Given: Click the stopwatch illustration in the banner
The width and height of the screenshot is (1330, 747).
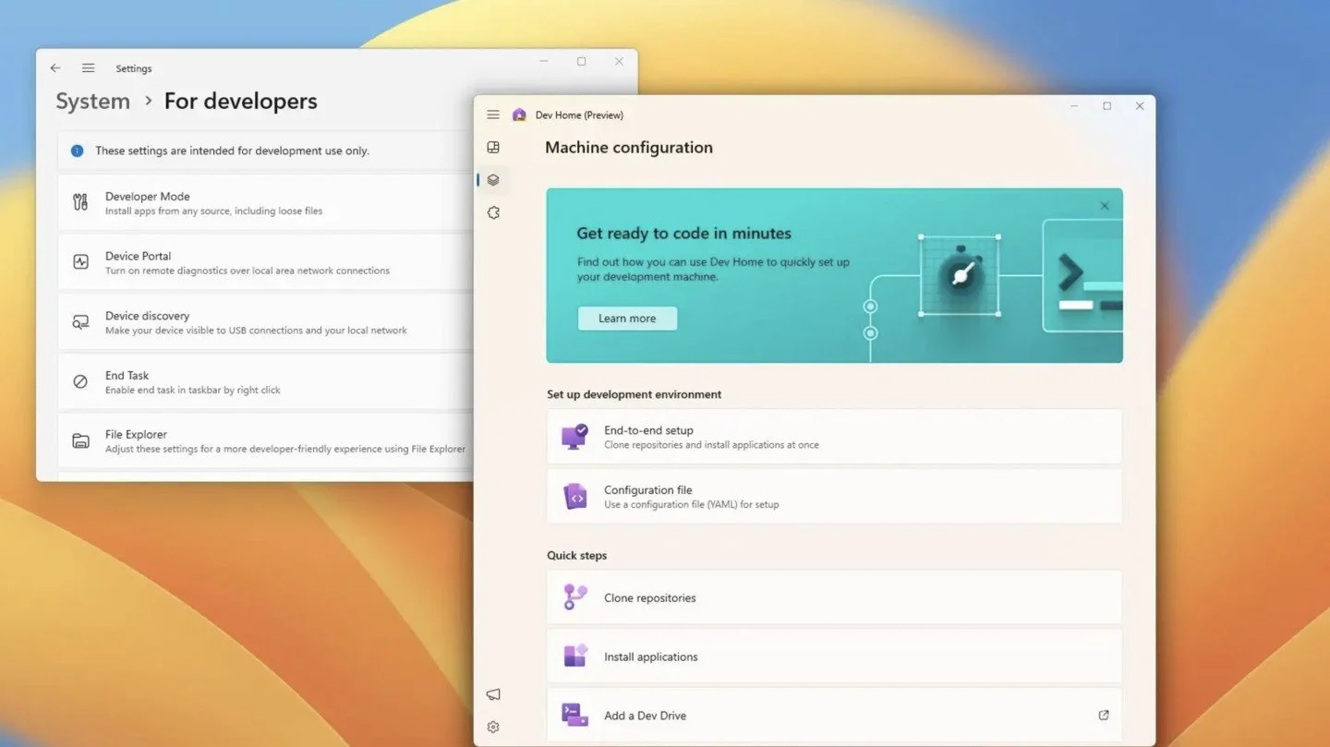Looking at the screenshot, I should (x=960, y=275).
